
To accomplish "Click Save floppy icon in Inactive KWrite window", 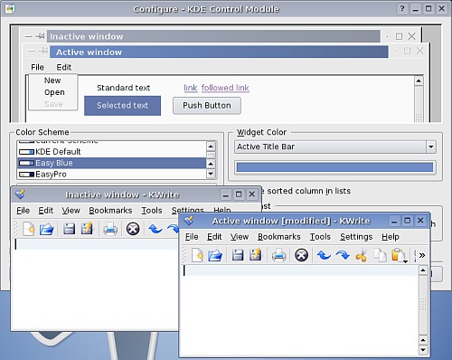I will [x=69, y=229].
